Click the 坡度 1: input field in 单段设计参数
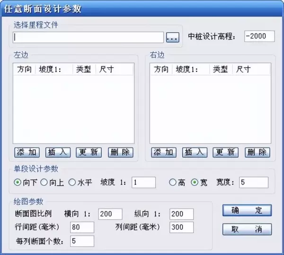 pyautogui.click(x=143, y=182)
